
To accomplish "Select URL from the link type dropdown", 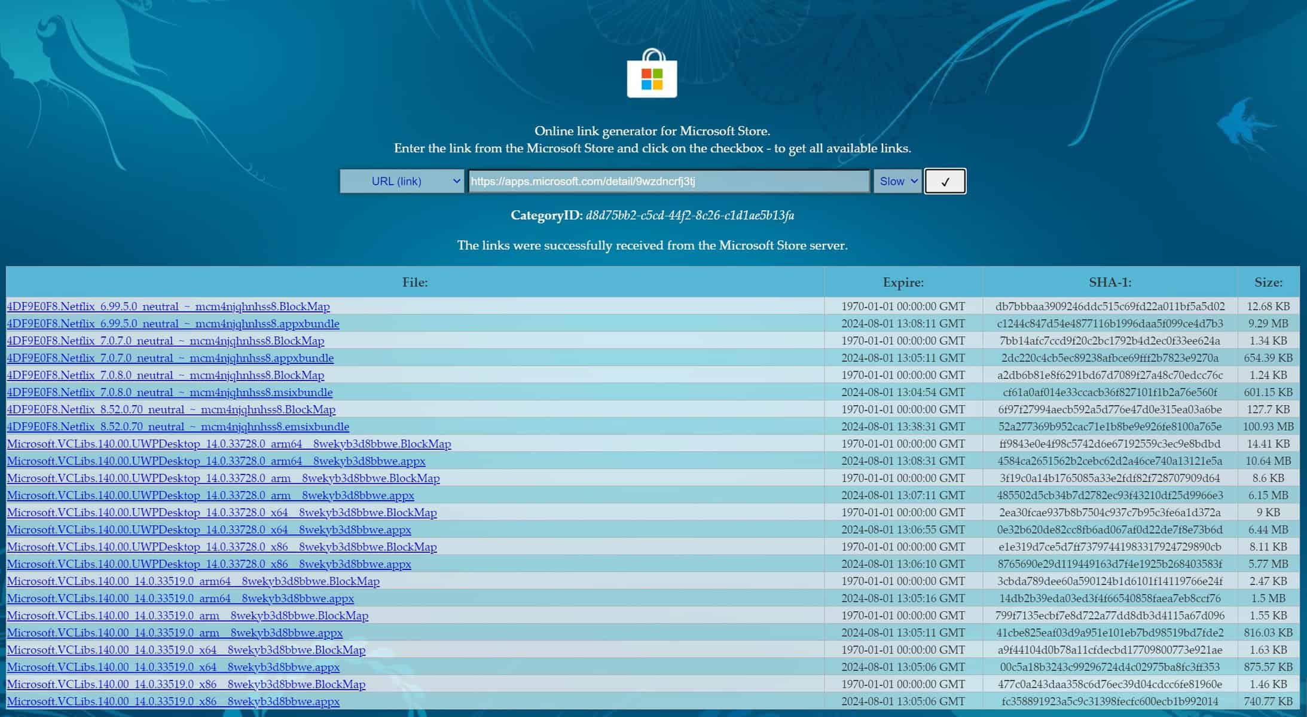I will pyautogui.click(x=401, y=181).
